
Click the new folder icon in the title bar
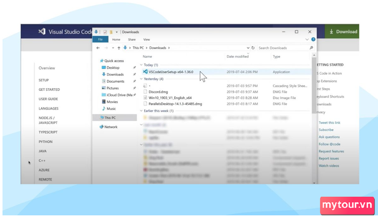[x=111, y=32]
